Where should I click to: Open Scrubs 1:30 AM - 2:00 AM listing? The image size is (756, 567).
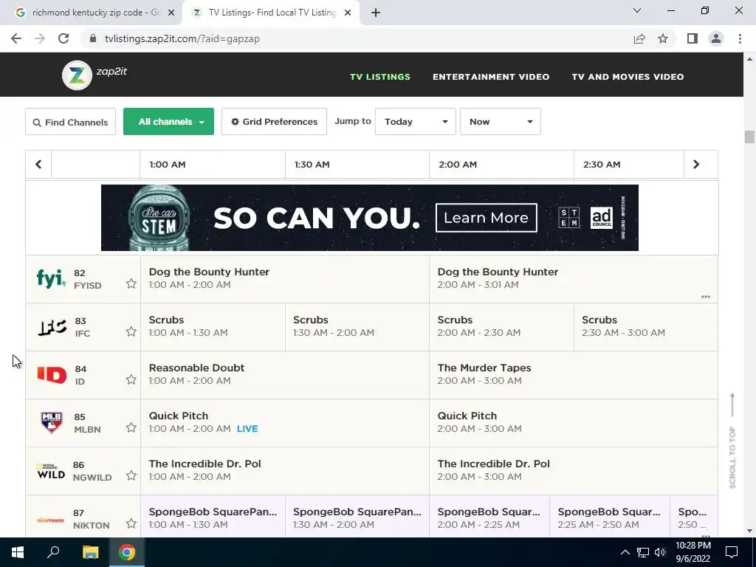coord(357,327)
